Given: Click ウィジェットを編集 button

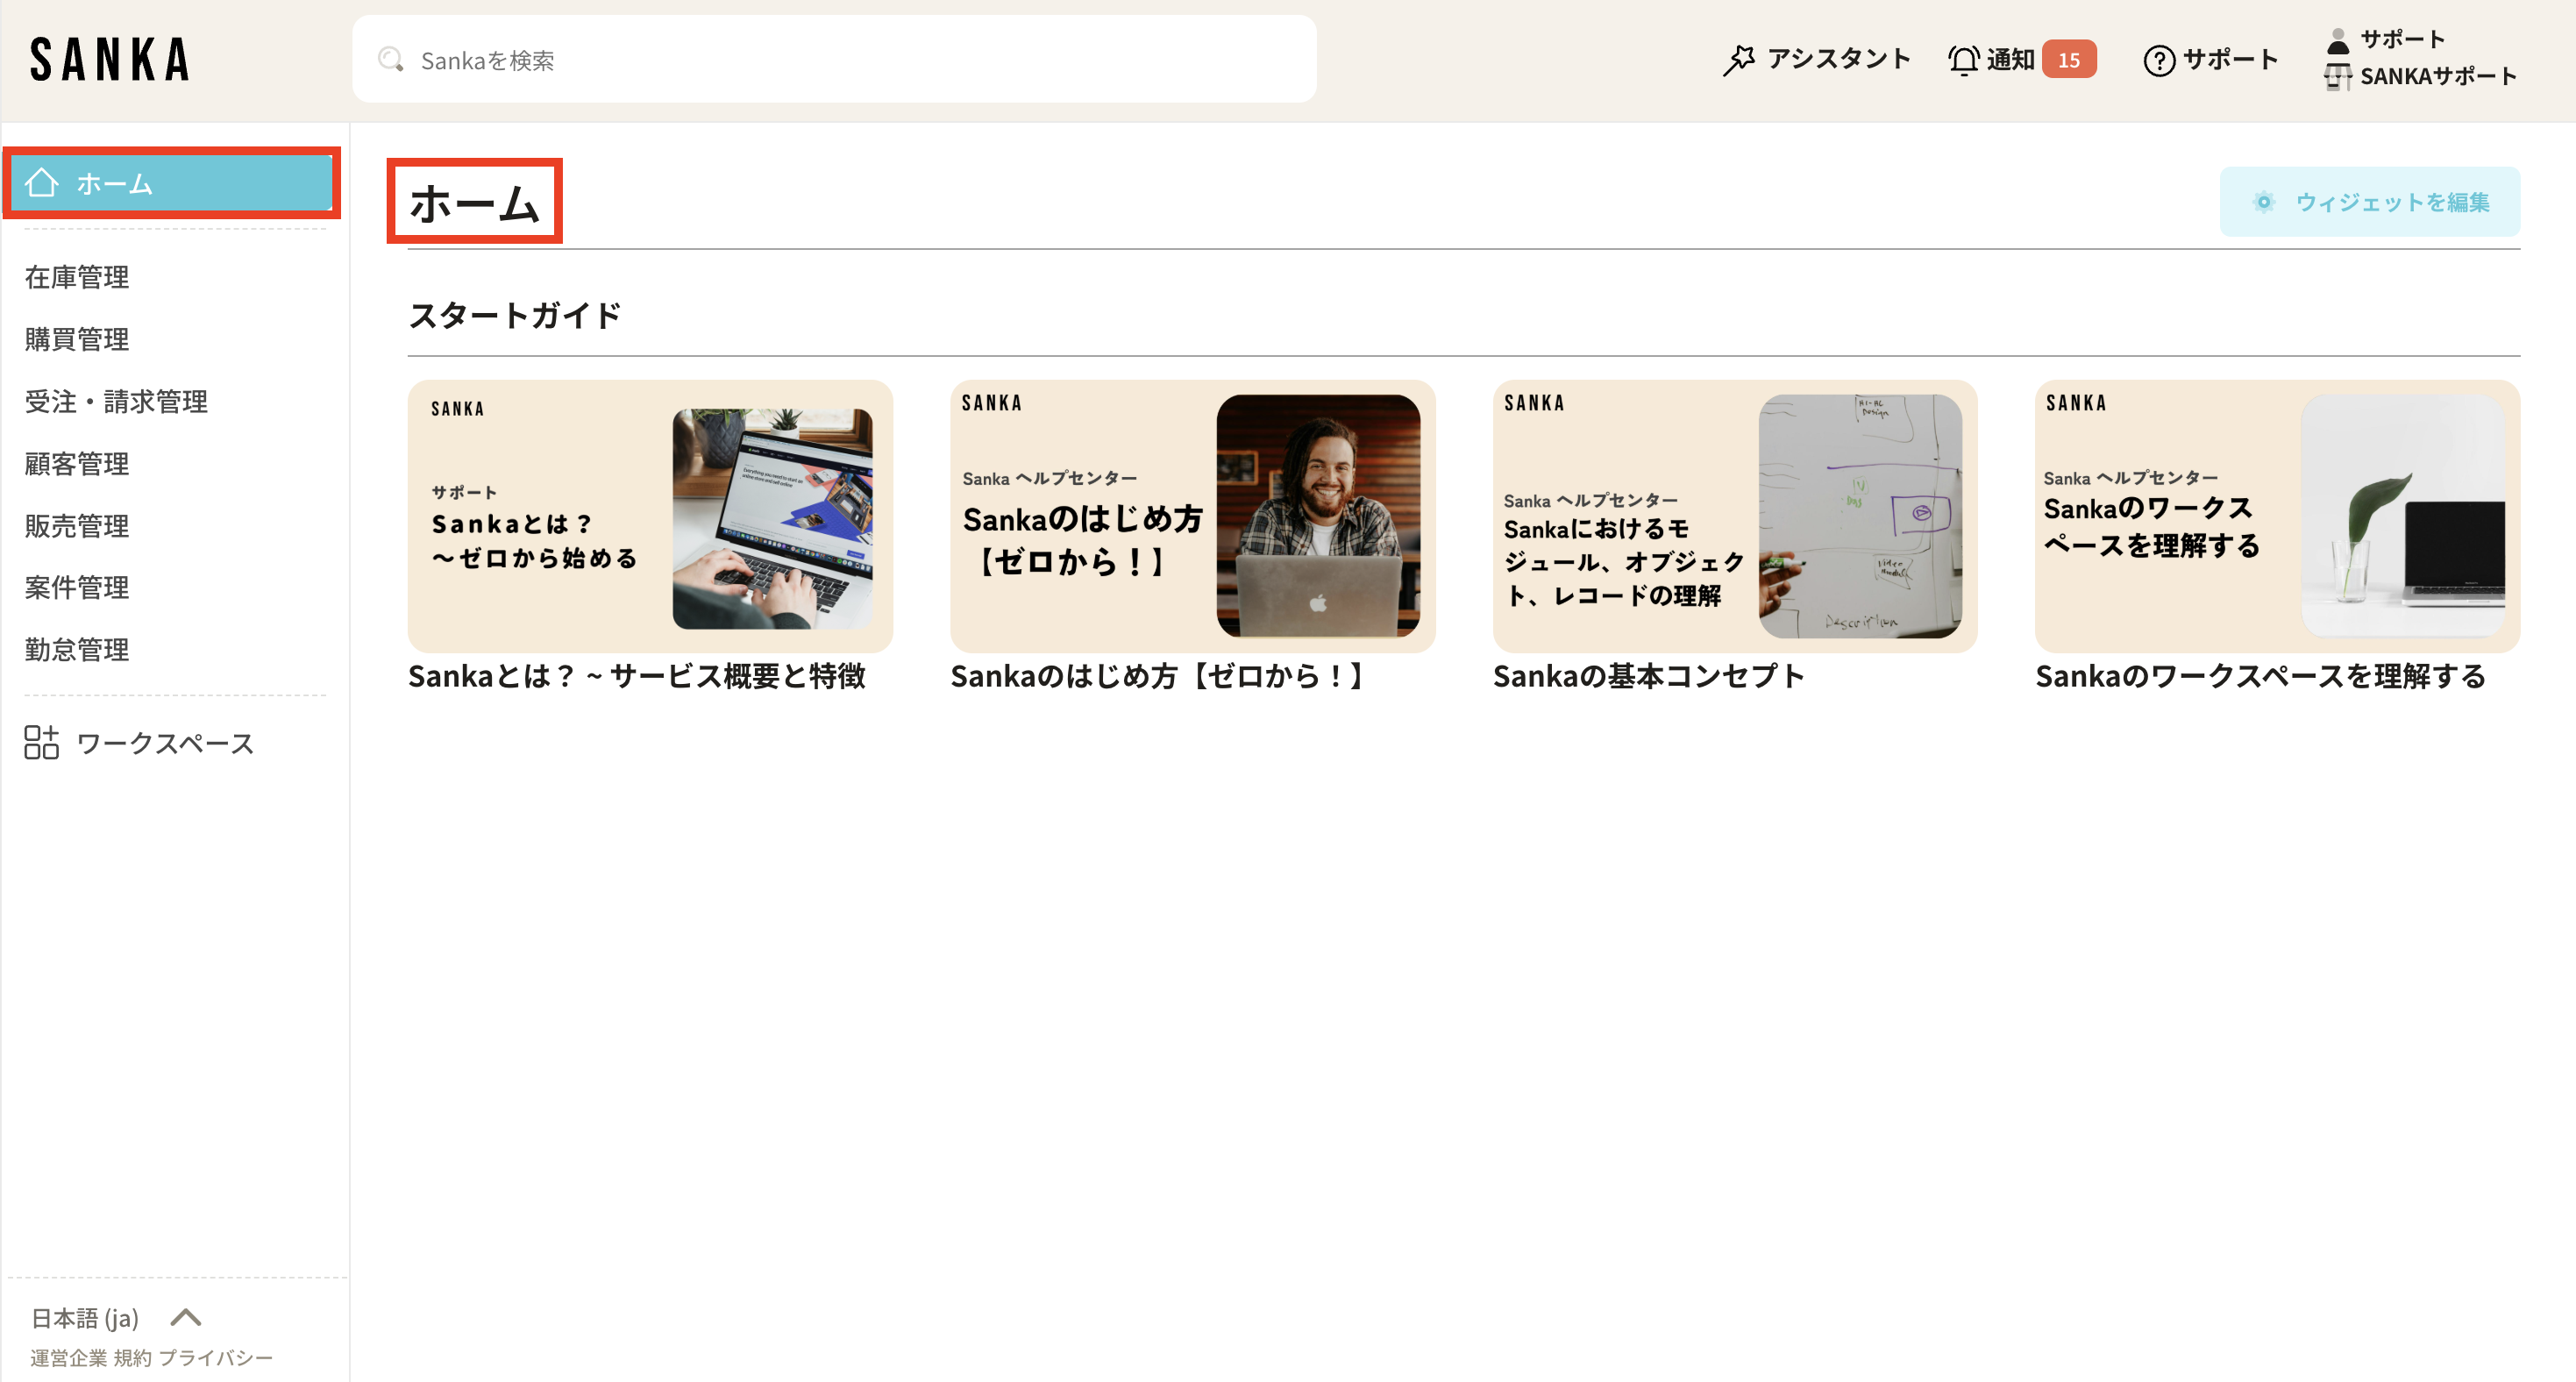Looking at the screenshot, I should pos(2369,202).
